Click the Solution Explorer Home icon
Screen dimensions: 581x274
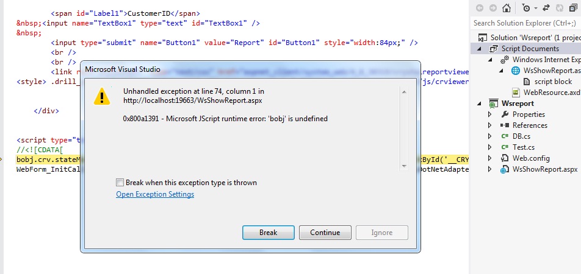pyautogui.click(x=507, y=8)
